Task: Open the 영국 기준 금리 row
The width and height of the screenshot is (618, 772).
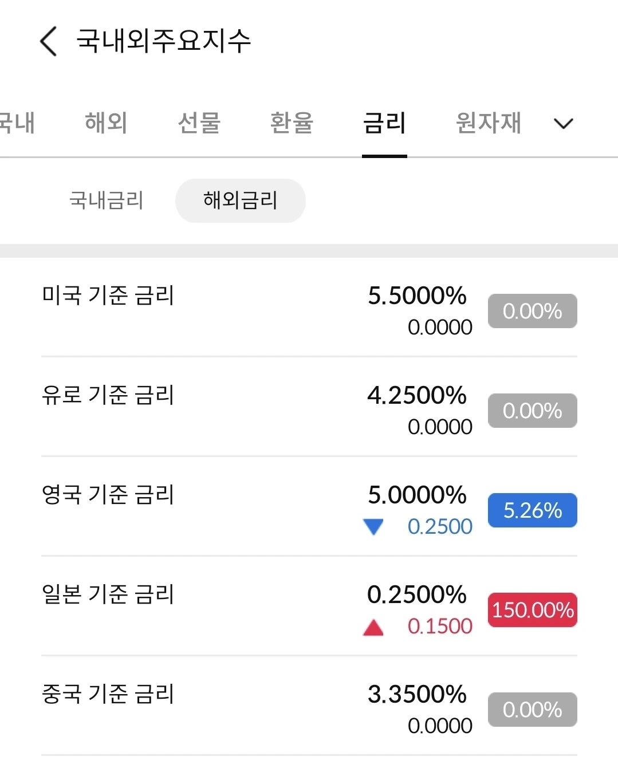Action: [108, 495]
